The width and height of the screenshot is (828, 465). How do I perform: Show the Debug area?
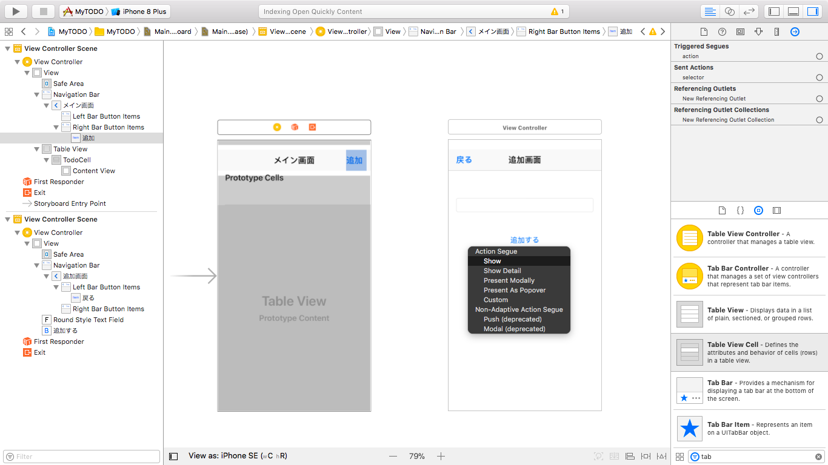pyautogui.click(x=792, y=11)
